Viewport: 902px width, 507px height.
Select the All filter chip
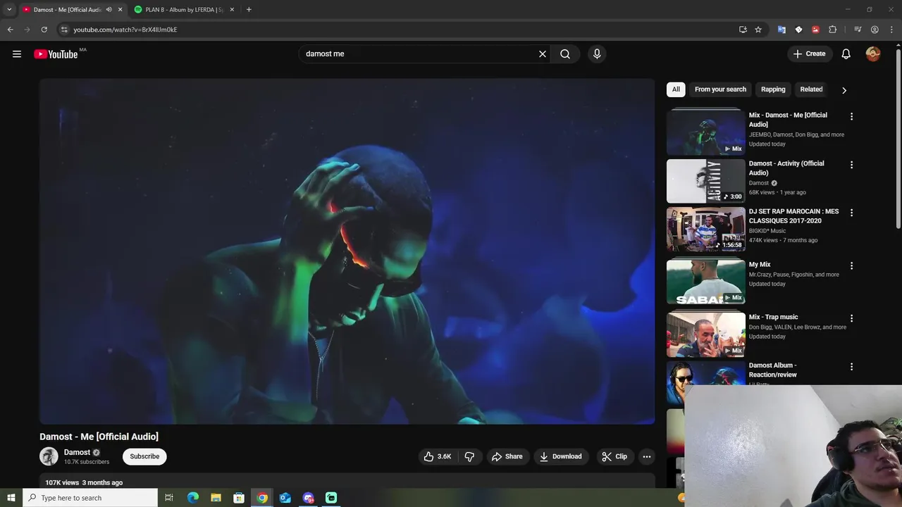coord(676,89)
